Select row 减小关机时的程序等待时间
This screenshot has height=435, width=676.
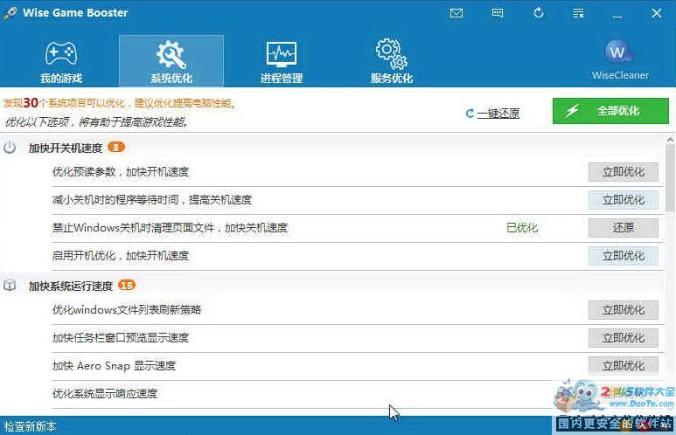tap(358, 200)
